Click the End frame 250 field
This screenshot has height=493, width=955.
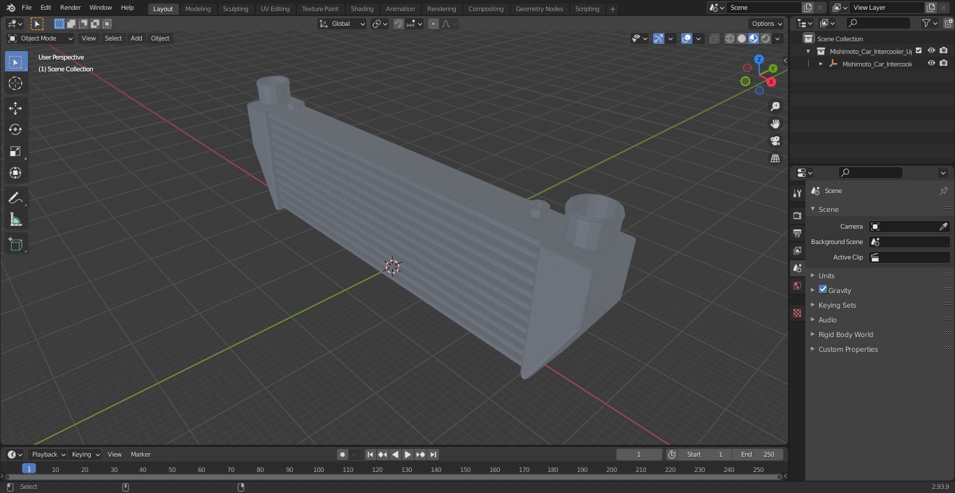click(758, 455)
